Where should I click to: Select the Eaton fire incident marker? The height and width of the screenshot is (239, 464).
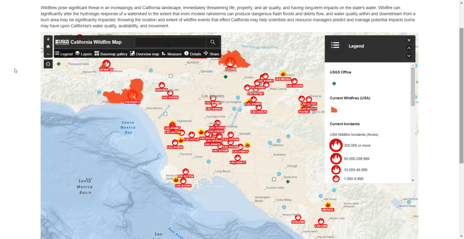(230, 62)
